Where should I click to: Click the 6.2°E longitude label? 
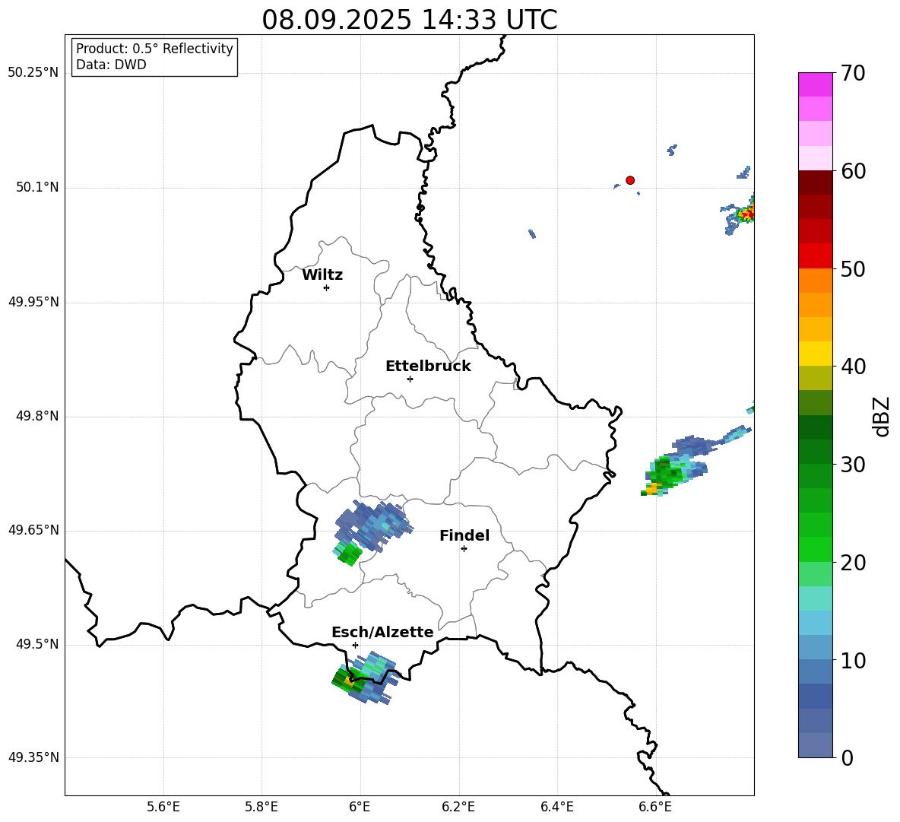pos(458,808)
